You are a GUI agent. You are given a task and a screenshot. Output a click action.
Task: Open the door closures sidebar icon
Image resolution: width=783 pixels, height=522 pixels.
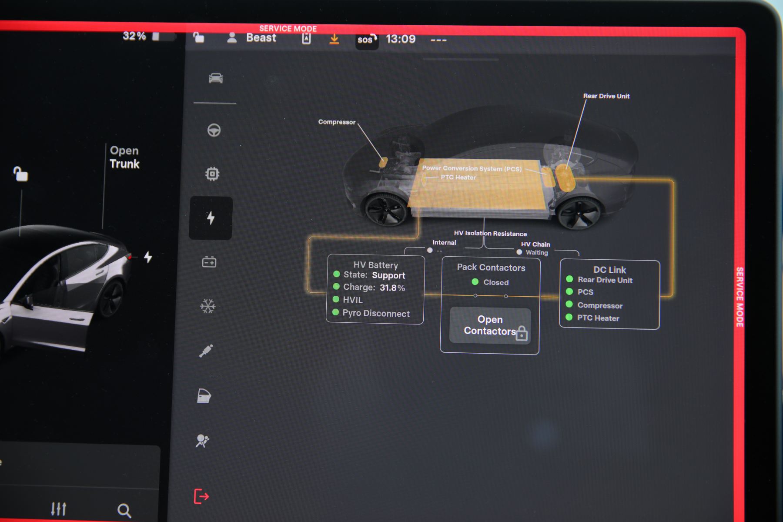204,396
